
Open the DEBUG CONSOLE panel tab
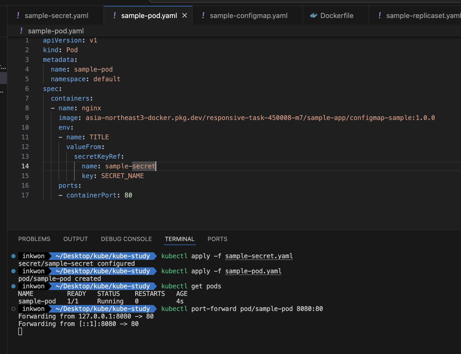click(126, 239)
